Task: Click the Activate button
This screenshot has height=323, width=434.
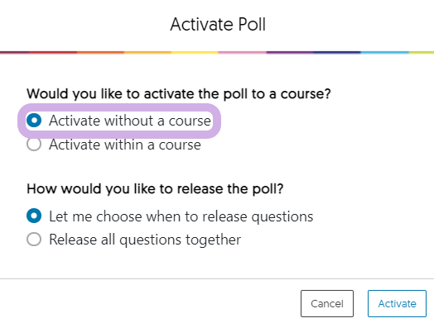Action: 397,303
